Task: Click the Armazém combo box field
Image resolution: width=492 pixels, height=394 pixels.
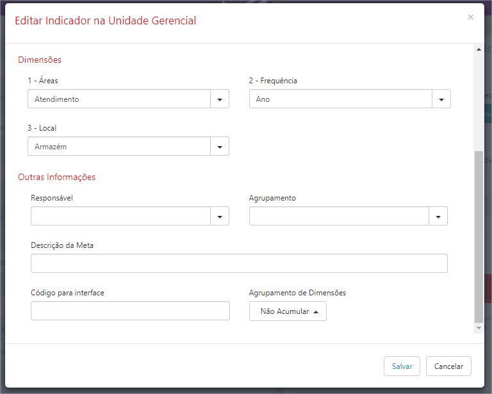Action: pos(119,147)
